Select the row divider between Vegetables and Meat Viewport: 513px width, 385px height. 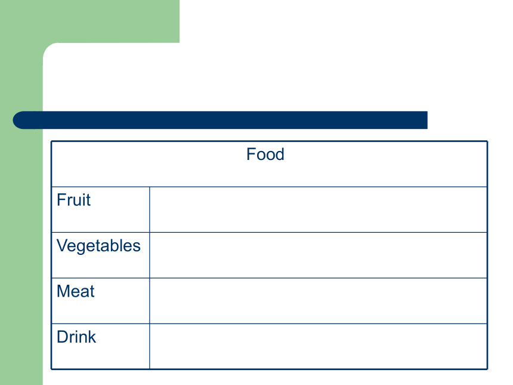click(x=269, y=278)
